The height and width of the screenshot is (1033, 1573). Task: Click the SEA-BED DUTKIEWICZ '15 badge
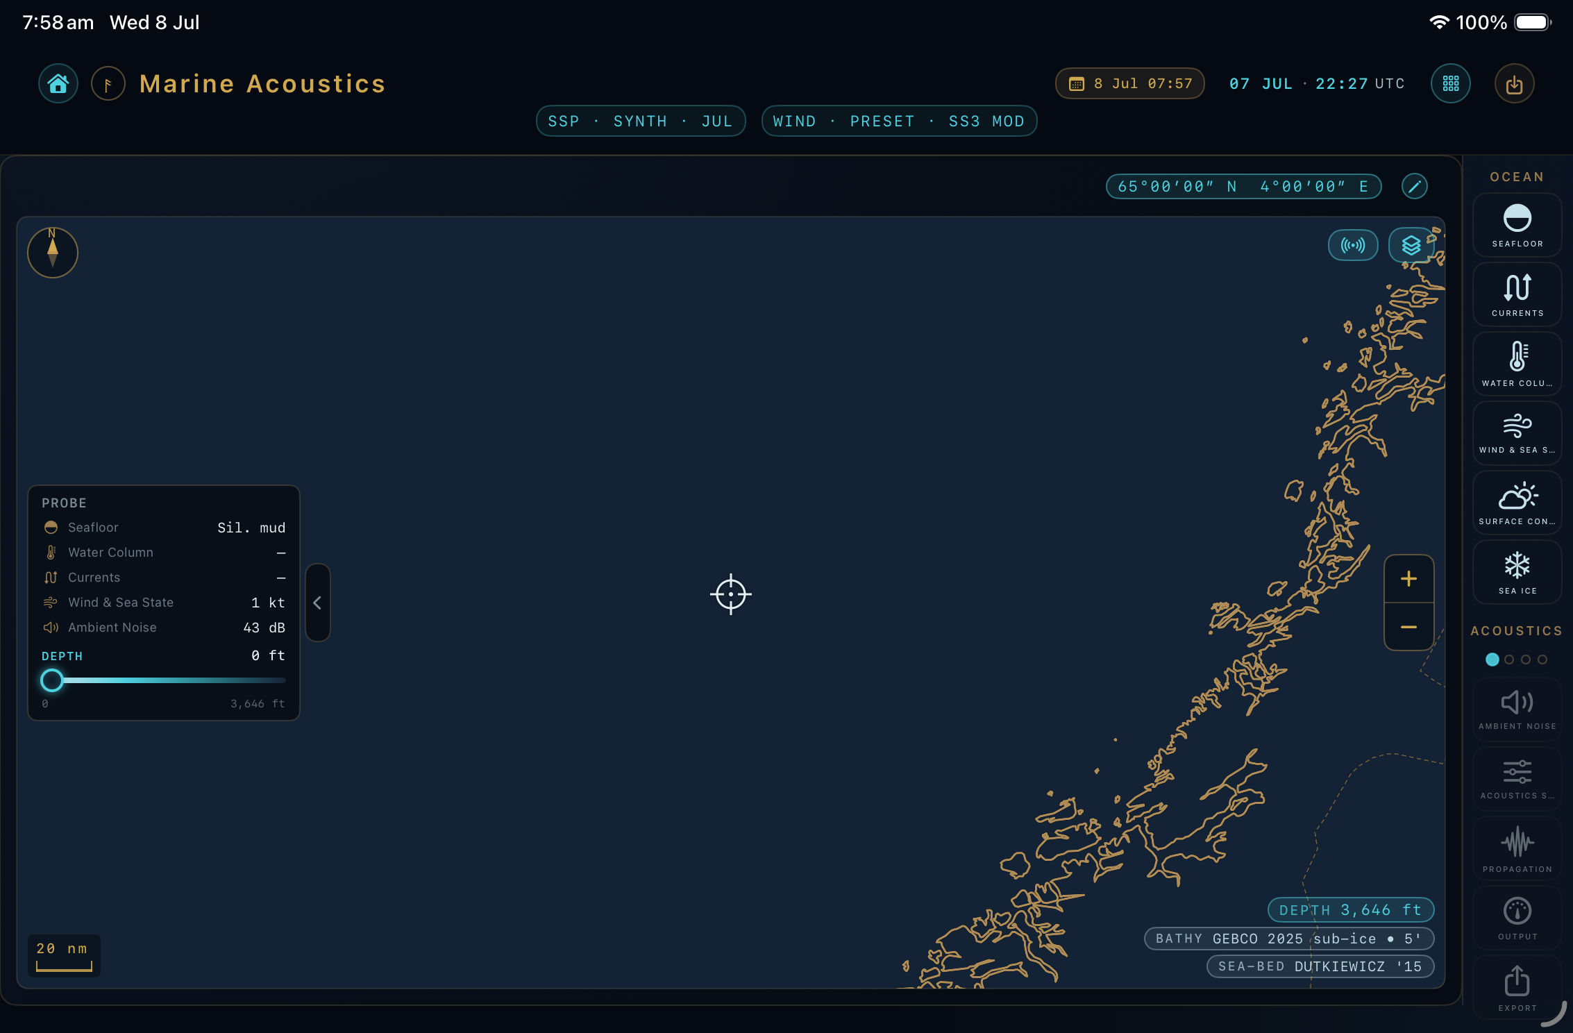click(x=1320, y=966)
